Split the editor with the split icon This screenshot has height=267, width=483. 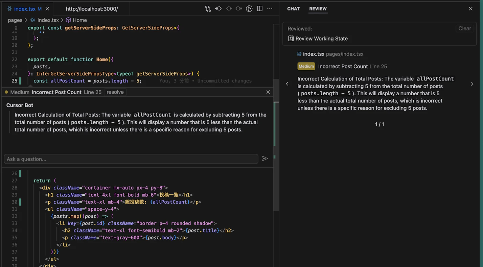(x=260, y=9)
